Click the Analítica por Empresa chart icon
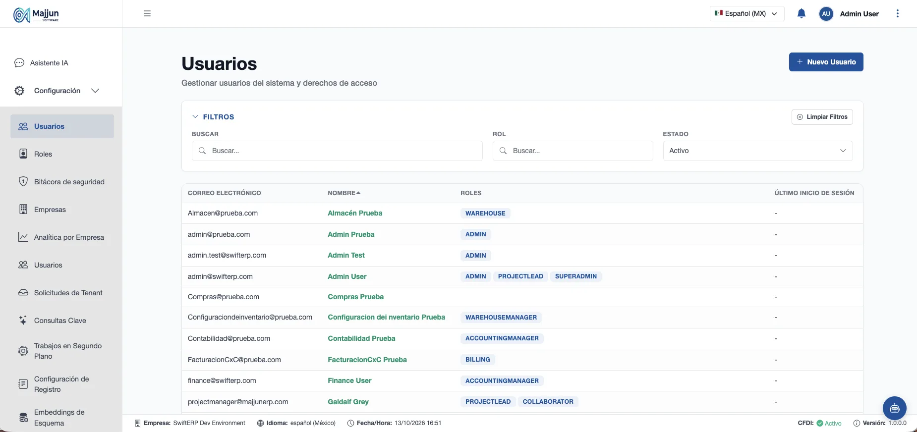Viewport: 917px width, 432px height. [23, 237]
